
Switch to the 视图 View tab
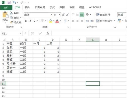82,7
